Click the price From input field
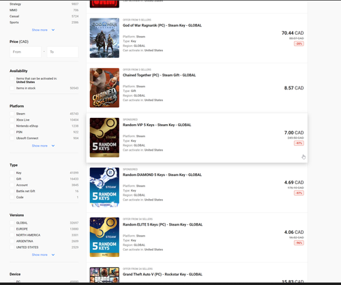Viewport: 341px width, 285px height. [25, 52]
